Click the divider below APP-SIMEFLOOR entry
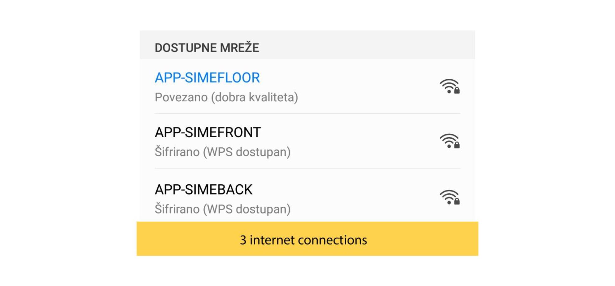615x286 pixels. pos(307,113)
